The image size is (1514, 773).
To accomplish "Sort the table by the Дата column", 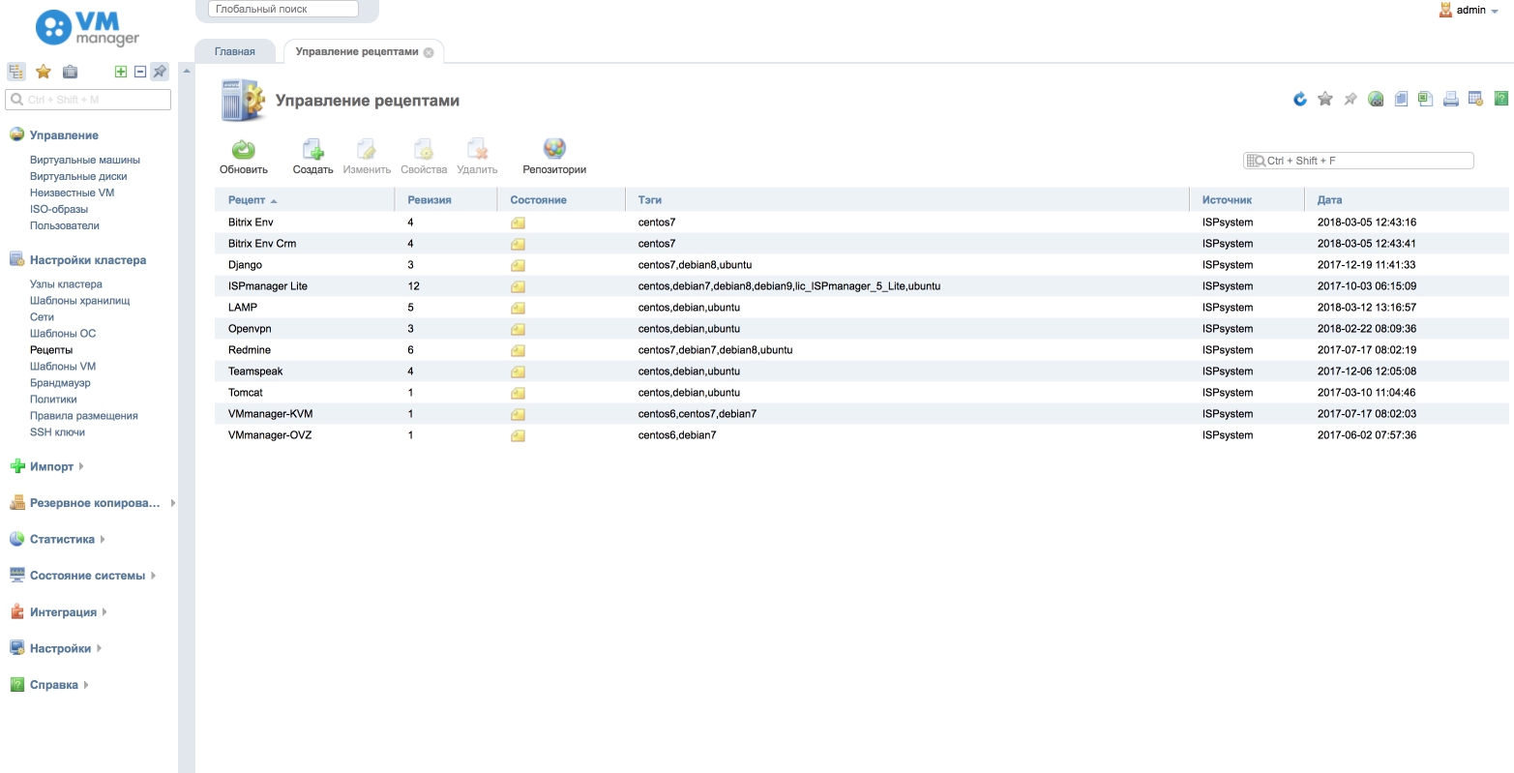I will pos(1329,200).
